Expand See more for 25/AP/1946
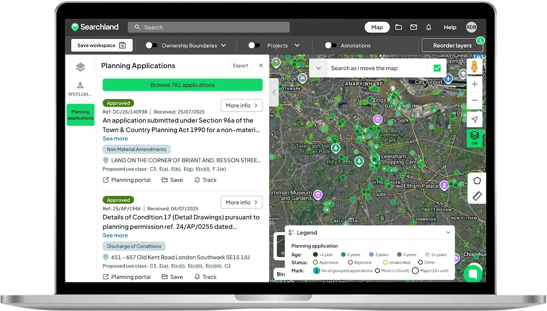The width and height of the screenshot is (547, 311). [x=115, y=235]
